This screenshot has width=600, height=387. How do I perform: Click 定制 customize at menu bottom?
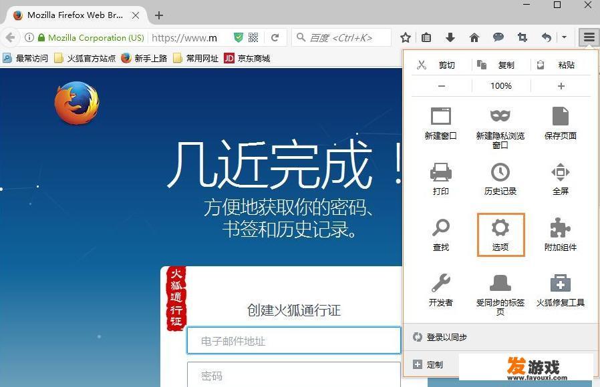[428, 364]
